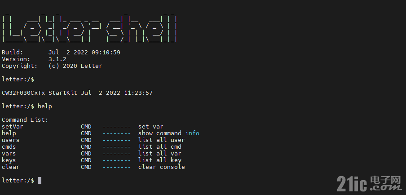Click the 'list all user' description

(162, 140)
